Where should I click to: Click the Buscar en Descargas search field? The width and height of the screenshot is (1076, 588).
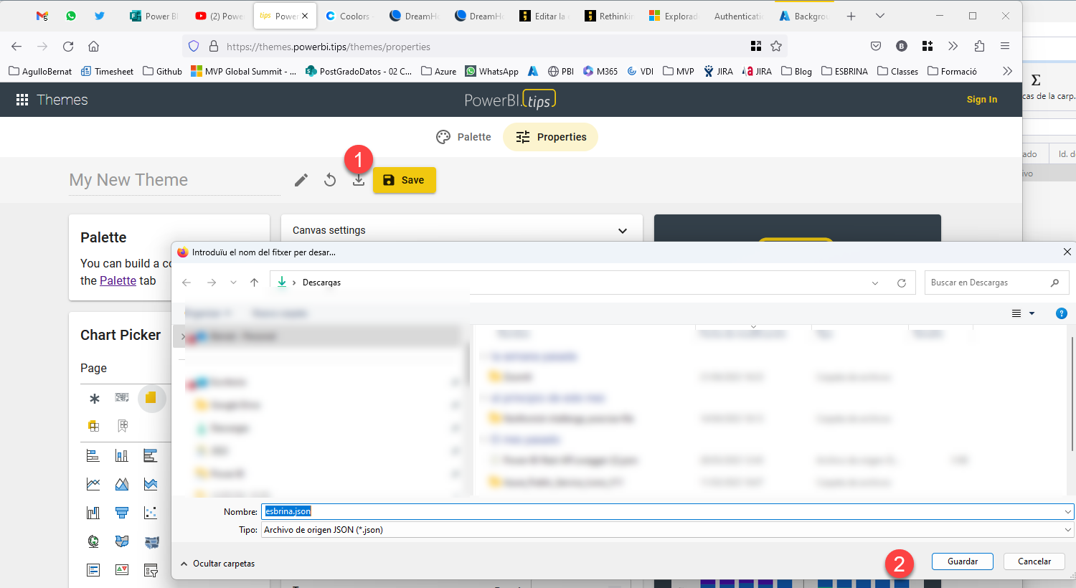pyautogui.click(x=988, y=283)
